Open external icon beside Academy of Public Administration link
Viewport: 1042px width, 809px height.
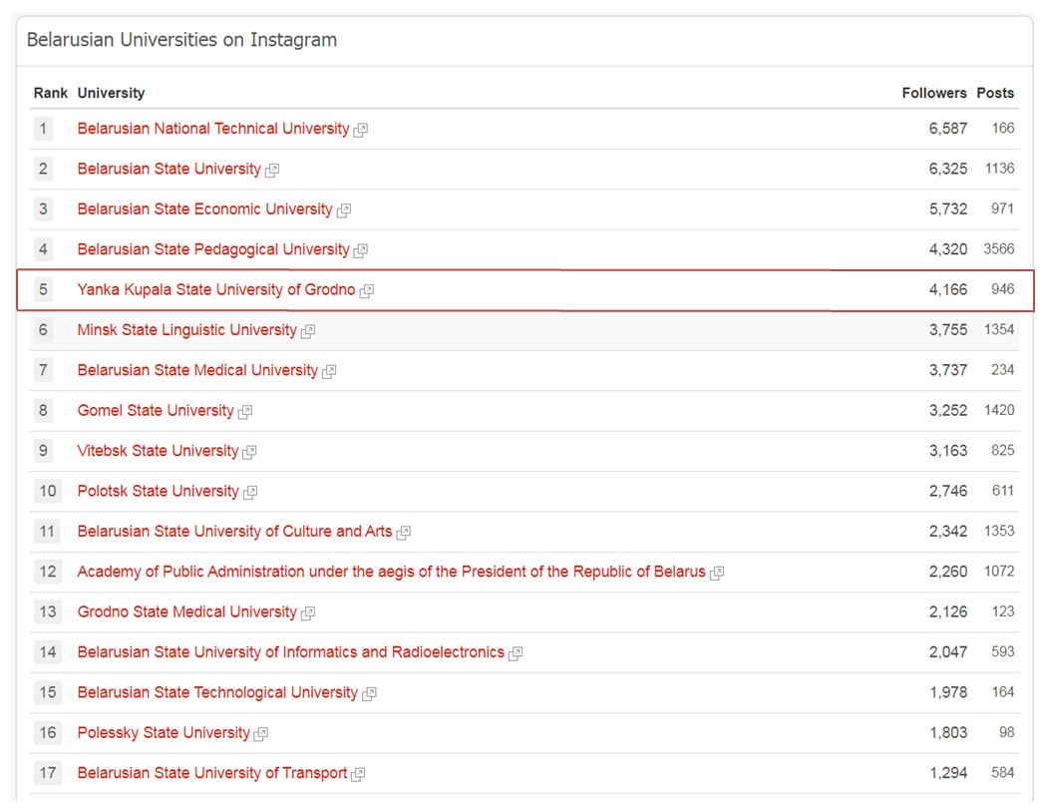tap(717, 573)
